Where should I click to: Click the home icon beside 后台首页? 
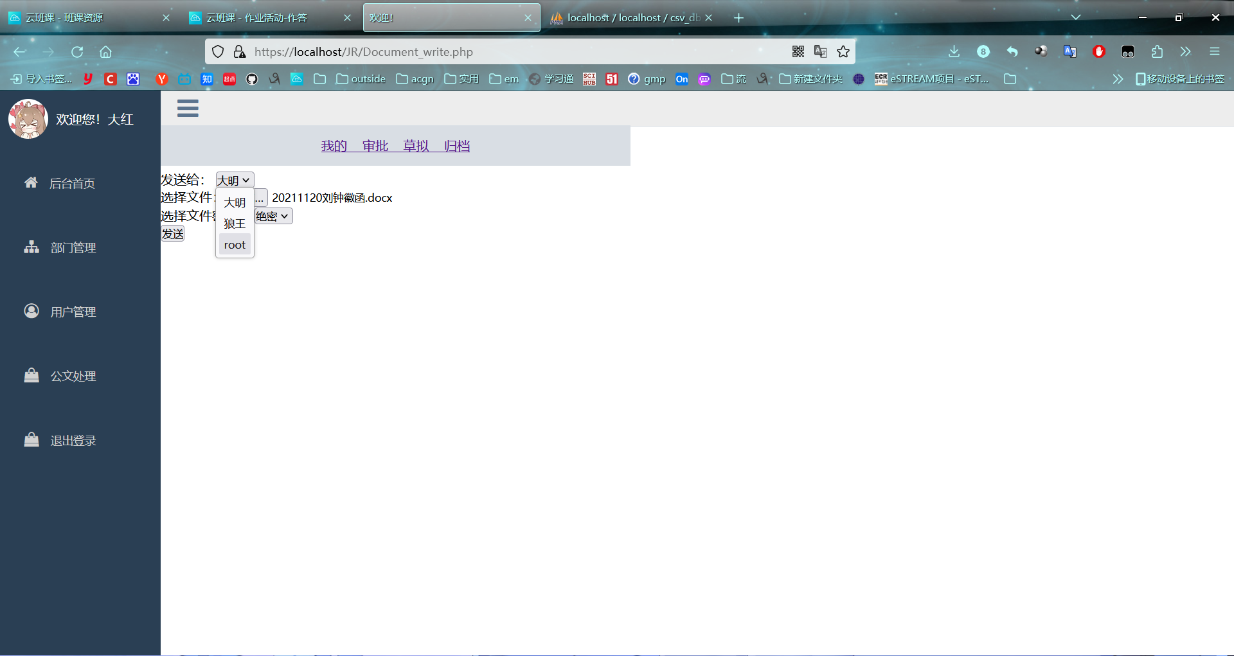[x=31, y=182]
